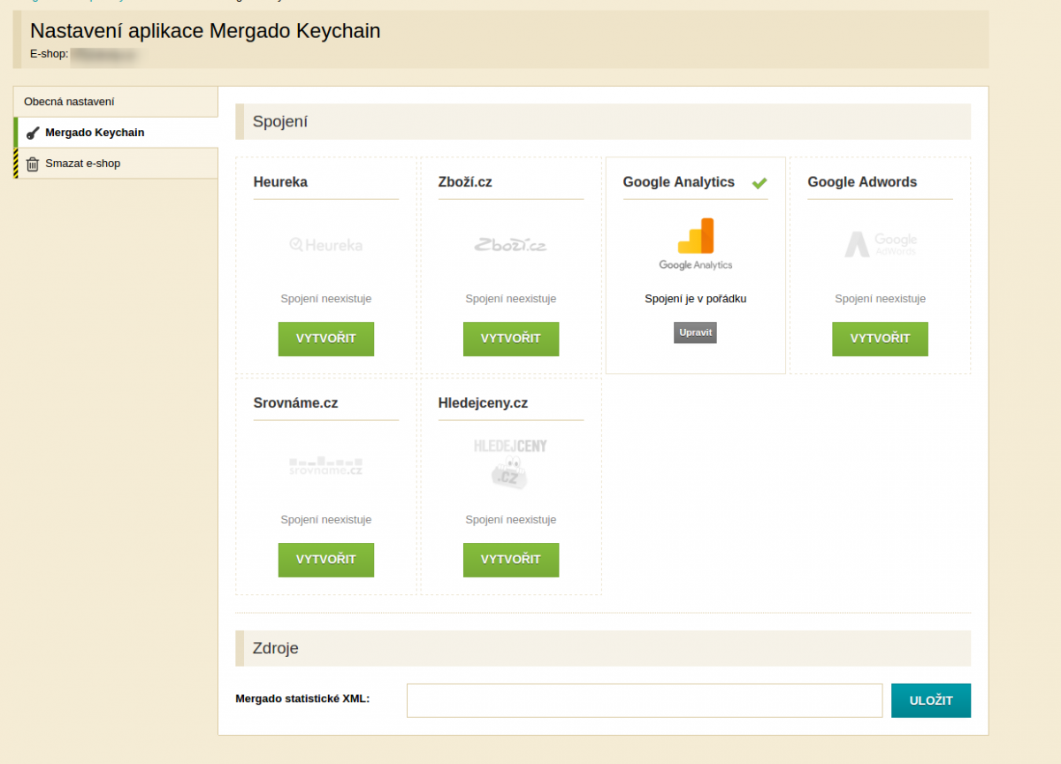Create the Hledejceny.cz connection with Vytvořit

click(x=511, y=560)
